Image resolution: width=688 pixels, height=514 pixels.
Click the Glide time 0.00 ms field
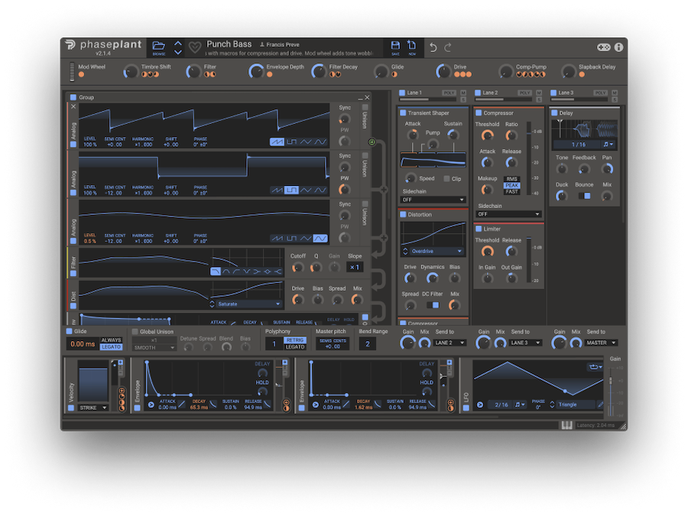click(x=83, y=343)
